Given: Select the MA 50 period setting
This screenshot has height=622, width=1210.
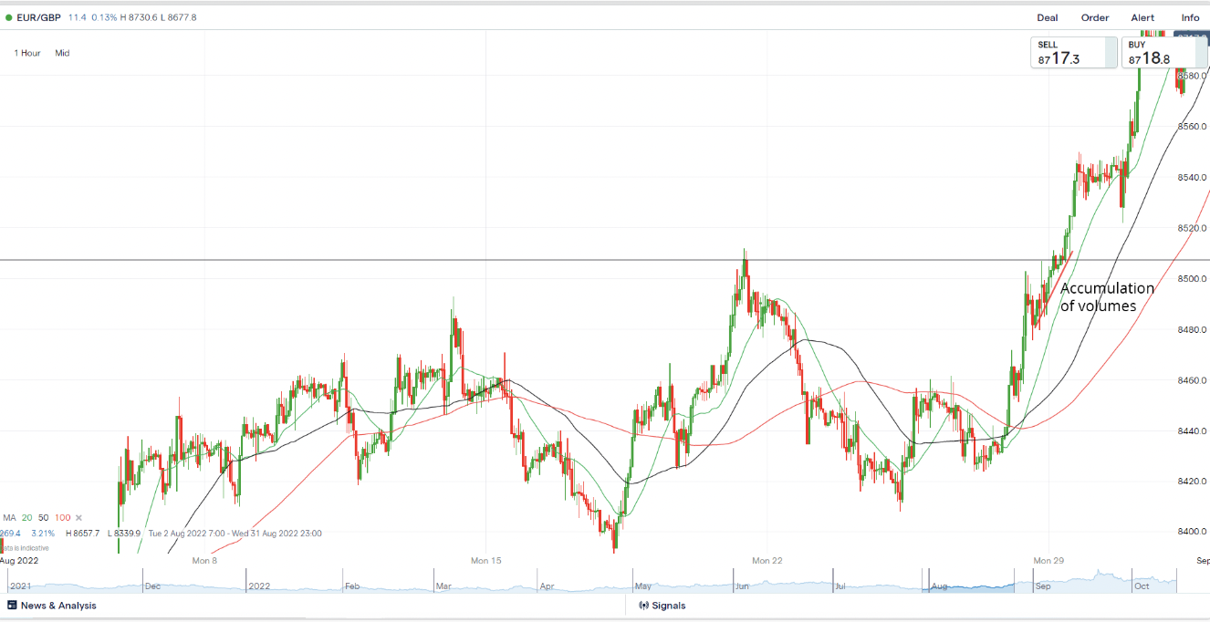Looking at the screenshot, I should [44, 518].
